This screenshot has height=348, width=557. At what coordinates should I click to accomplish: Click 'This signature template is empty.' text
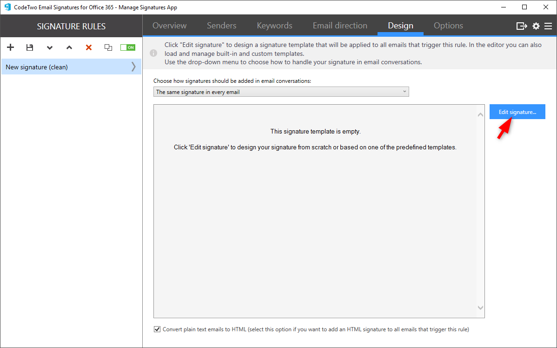(x=315, y=132)
